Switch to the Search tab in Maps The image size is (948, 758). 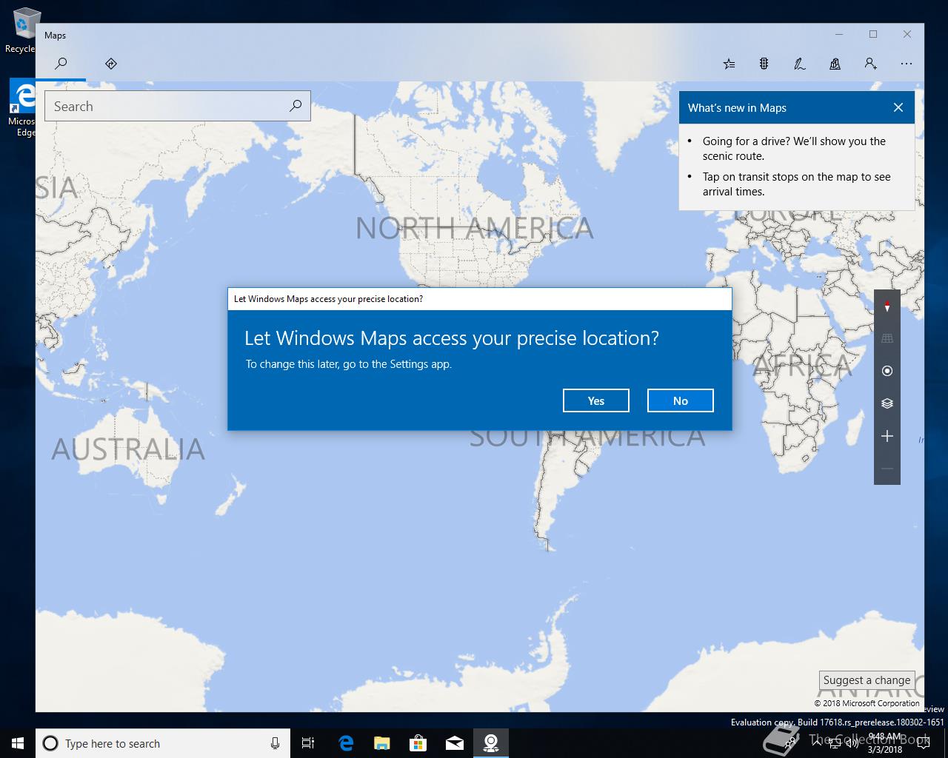pyautogui.click(x=61, y=64)
